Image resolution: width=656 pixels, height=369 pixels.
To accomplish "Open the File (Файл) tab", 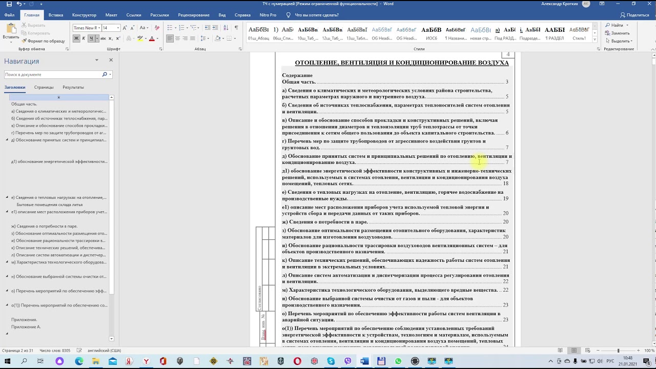I will click(x=9, y=15).
